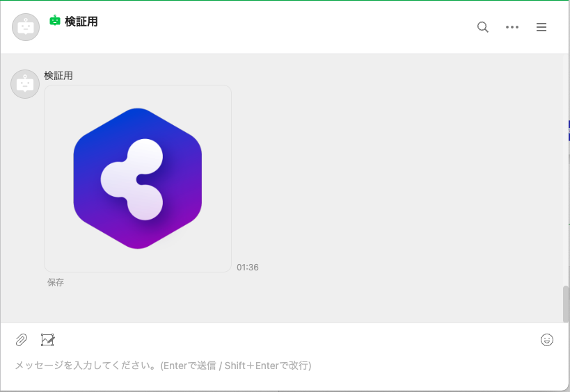Attach a file with paperclip icon
570x392 pixels.
pos(22,340)
